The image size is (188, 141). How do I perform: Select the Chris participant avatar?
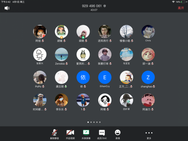click(x=148, y=32)
